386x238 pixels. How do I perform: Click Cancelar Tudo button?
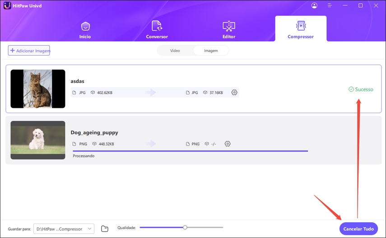pos(358,229)
